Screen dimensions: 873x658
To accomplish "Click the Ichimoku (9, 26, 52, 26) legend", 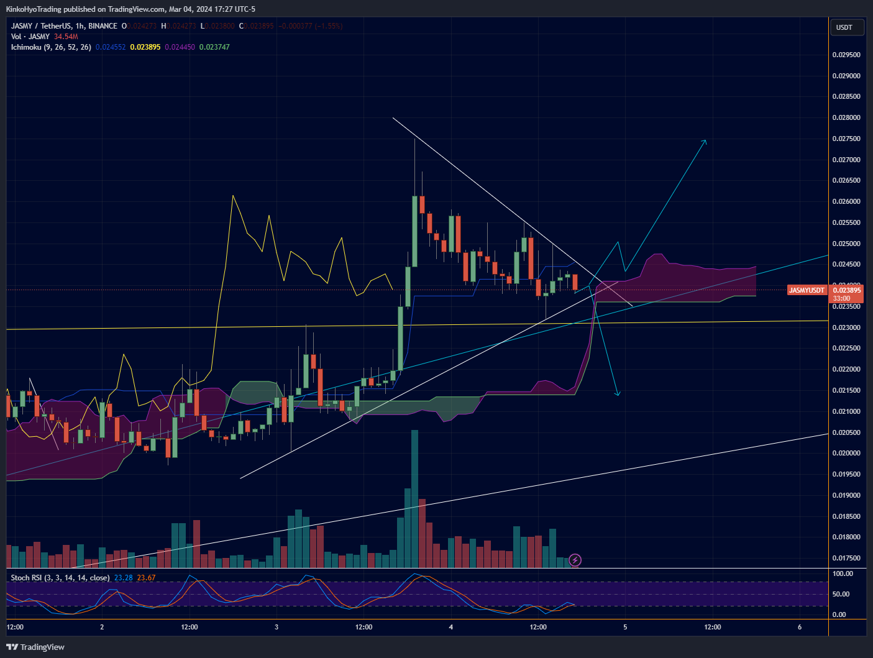I will [51, 47].
